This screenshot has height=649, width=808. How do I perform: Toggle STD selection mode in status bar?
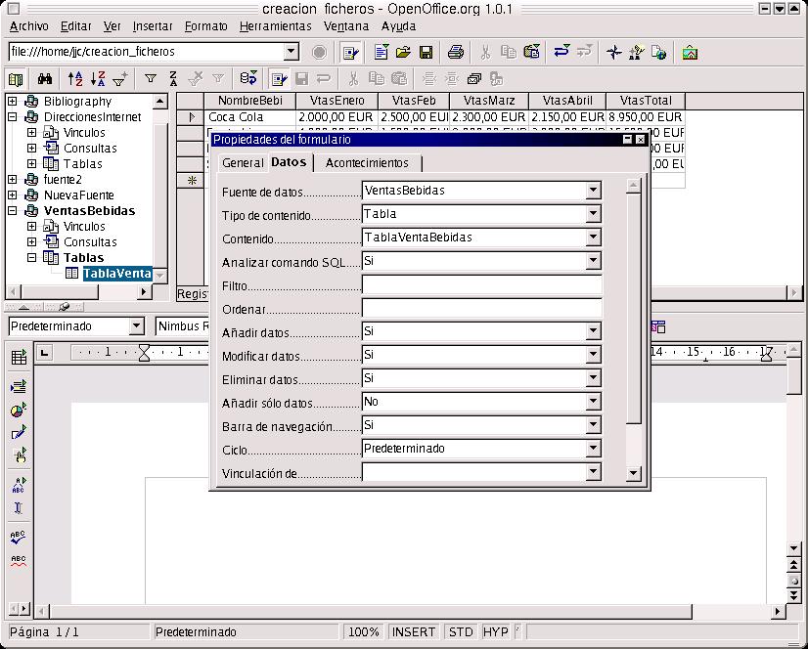(461, 632)
